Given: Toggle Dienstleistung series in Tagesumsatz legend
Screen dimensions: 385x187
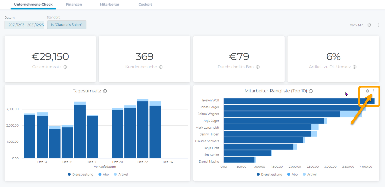Looking at the screenshot, I should click(x=81, y=175).
